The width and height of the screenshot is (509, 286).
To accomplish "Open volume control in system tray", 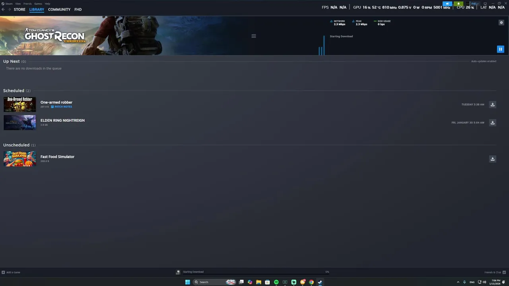I will pyautogui.click(x=484, y=282).
